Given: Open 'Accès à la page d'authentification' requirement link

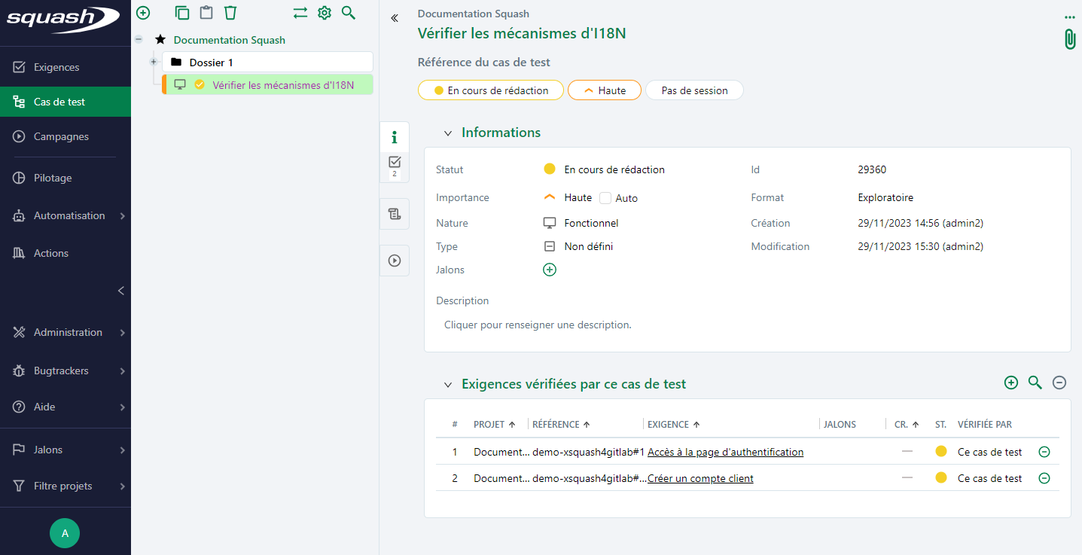Looking at the screenshot, I should [725, 452].
